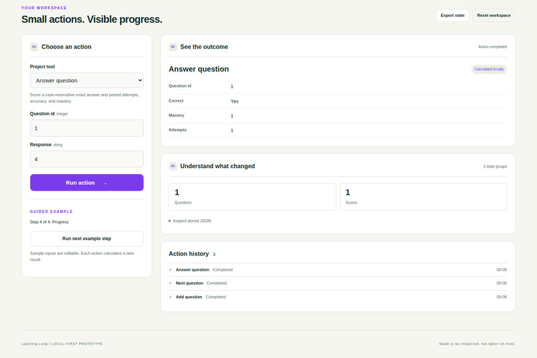
Task: Click the Questions state card
Action: tap(253, 197)
